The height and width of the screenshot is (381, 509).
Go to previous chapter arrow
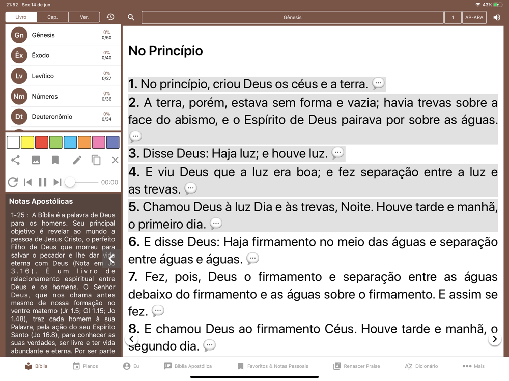coord(131,339)
